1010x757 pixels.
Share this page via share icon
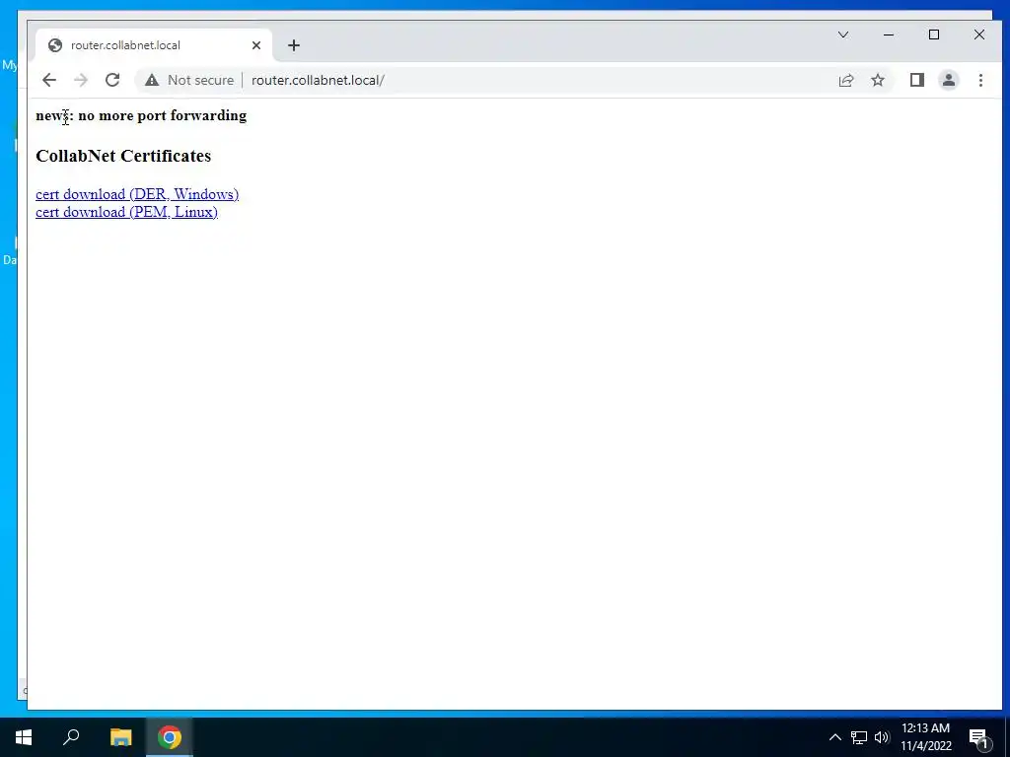(846, 80)
